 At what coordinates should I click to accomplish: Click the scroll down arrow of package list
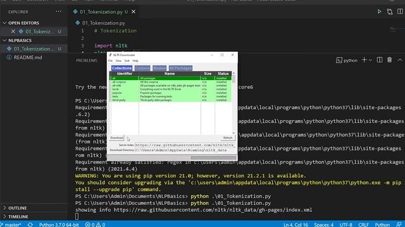pyautogui.click(x=234, y=133)
